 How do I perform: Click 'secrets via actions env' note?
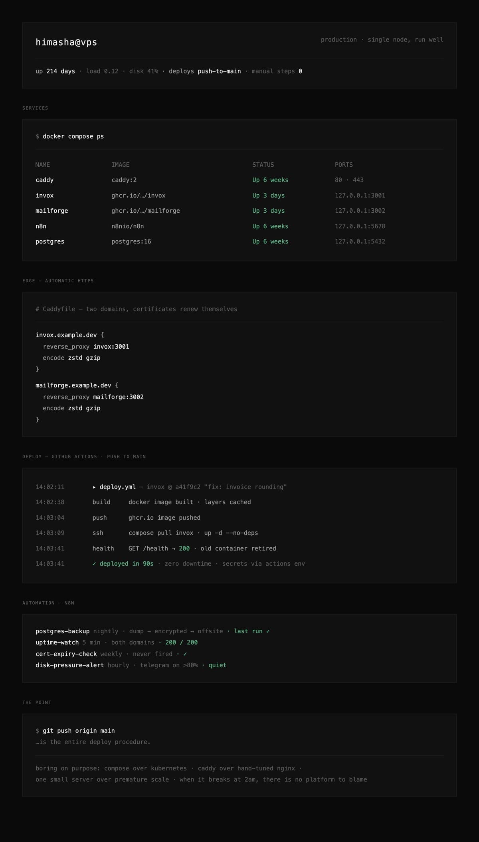coord(263,564)
